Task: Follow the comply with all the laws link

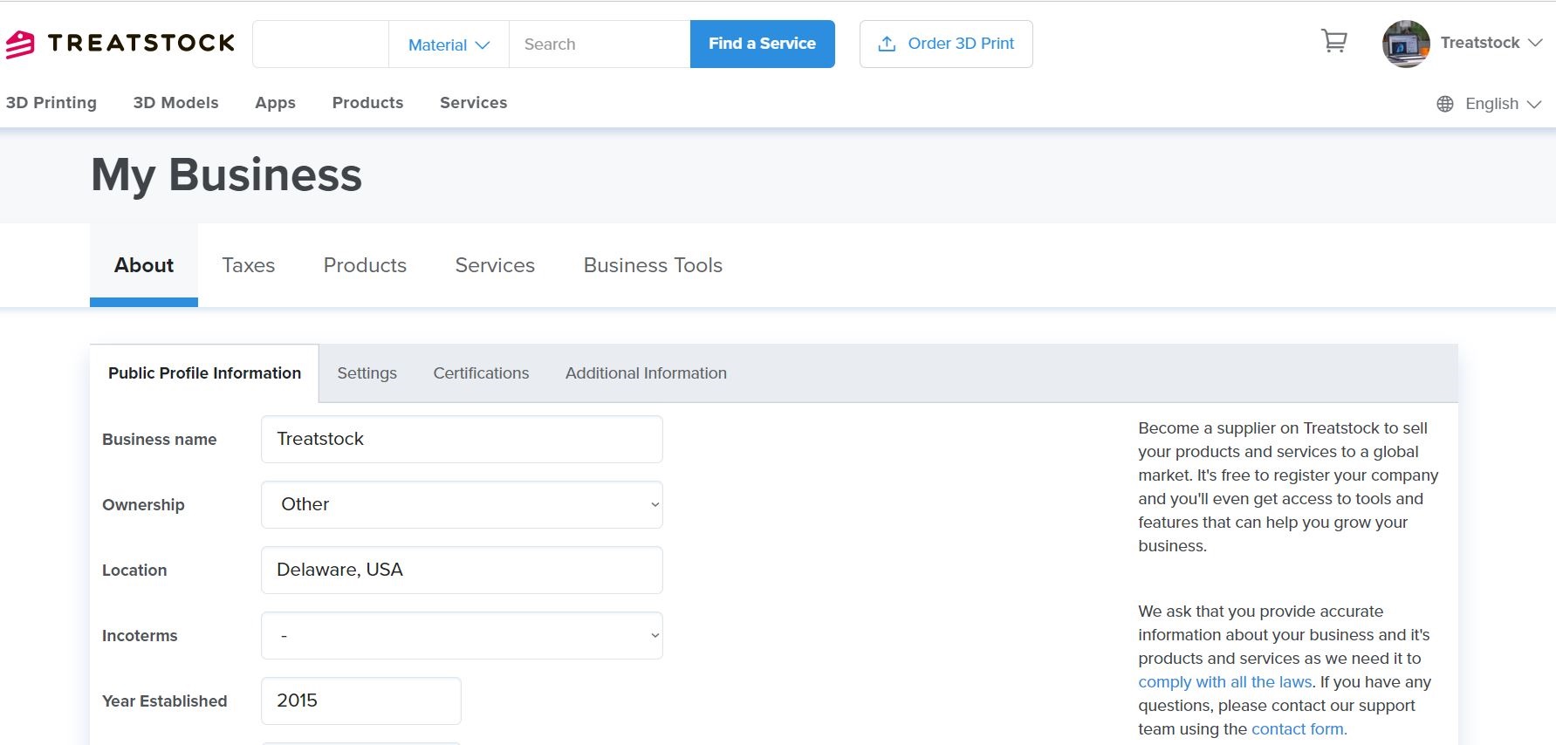Action: click(1224, 682)
